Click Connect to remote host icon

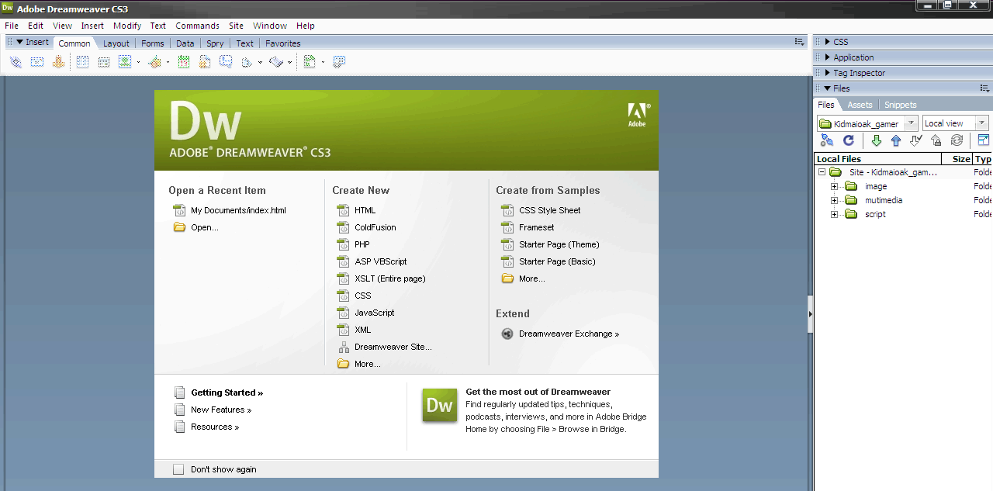point(827,140)
